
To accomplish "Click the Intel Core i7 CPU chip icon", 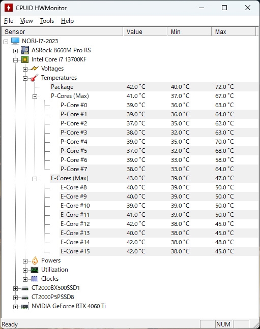I will (x=25, y=59).
